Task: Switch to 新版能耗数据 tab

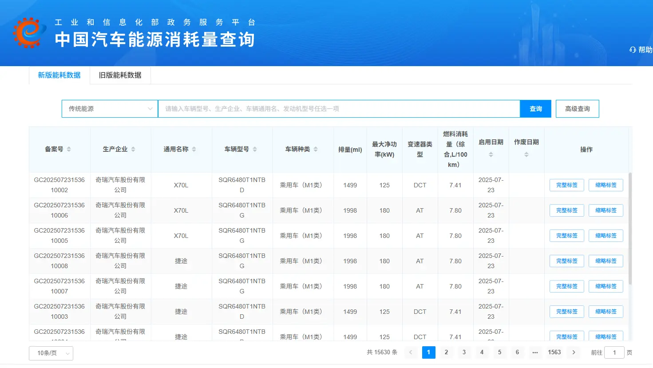Action: [x=59, y=75]
